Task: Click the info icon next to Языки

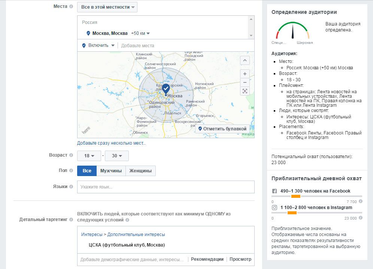Action: (x=71, y=187)
